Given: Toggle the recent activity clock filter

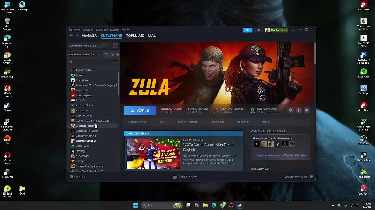Looking at the screenshot, I should coord(112,55).
